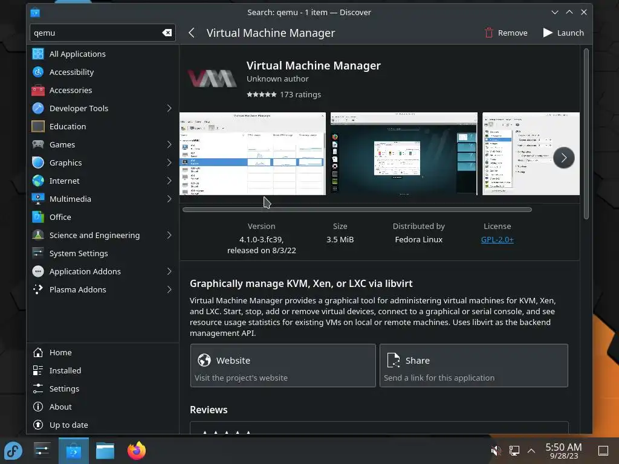Go back from Virtual Machine Manager page
The height and width of the screenshot is (464, 619).
tap(192, 33)
